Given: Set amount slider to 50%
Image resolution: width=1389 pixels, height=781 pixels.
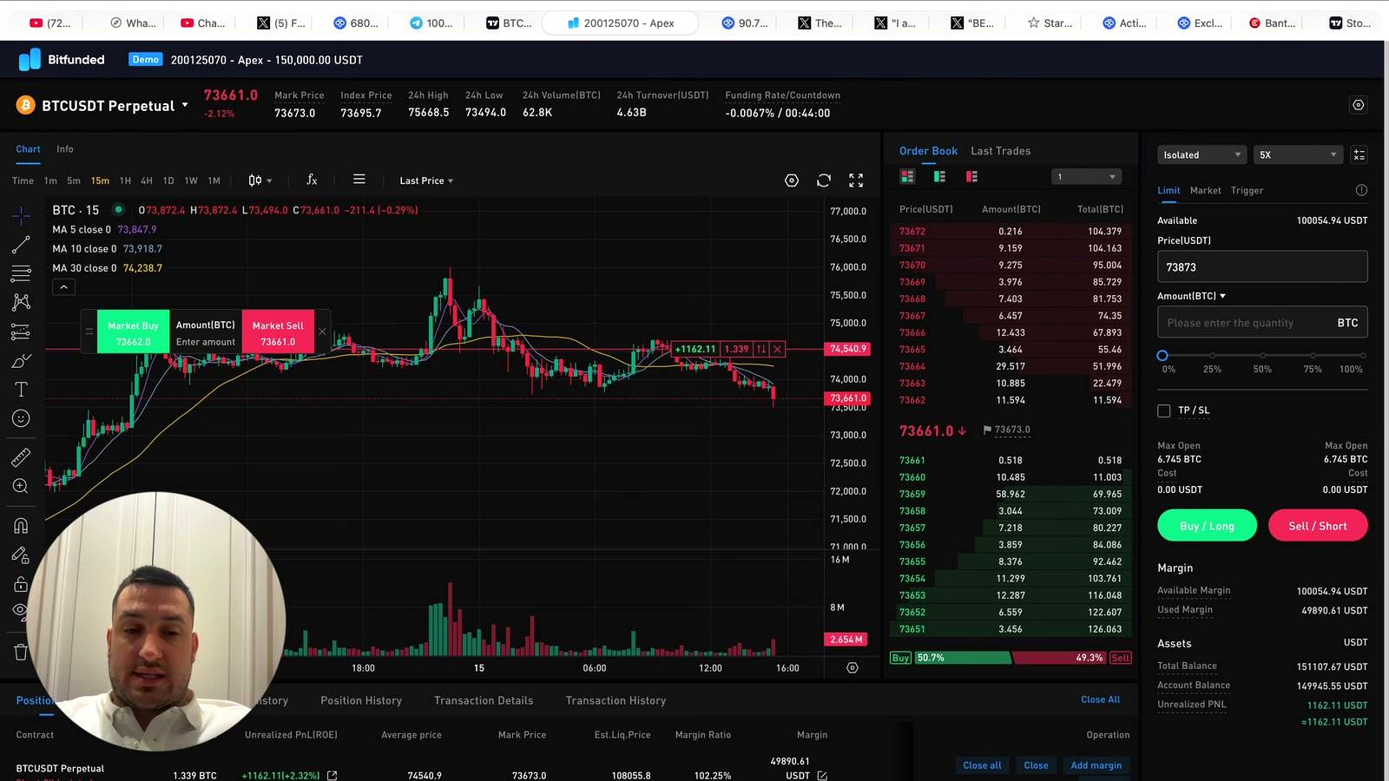Looking at the screenshot, I should [x=1262, y=356].
